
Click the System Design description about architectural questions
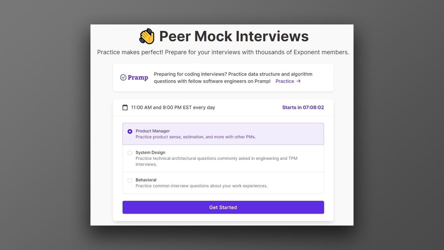pos(216,161)
